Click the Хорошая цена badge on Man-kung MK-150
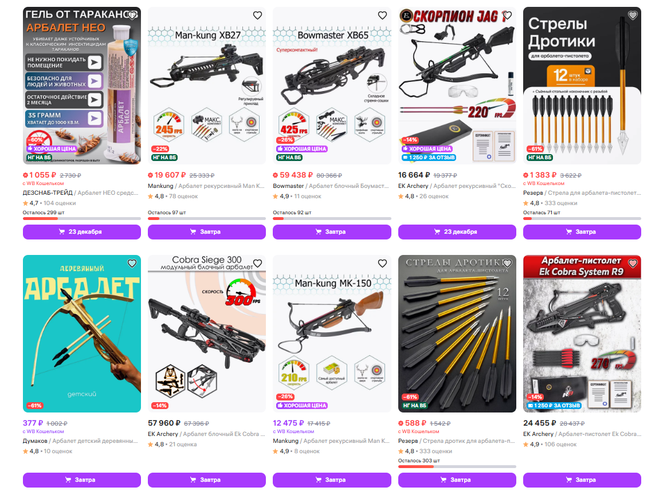Viewport: 667px width, 495px height. 302,405
